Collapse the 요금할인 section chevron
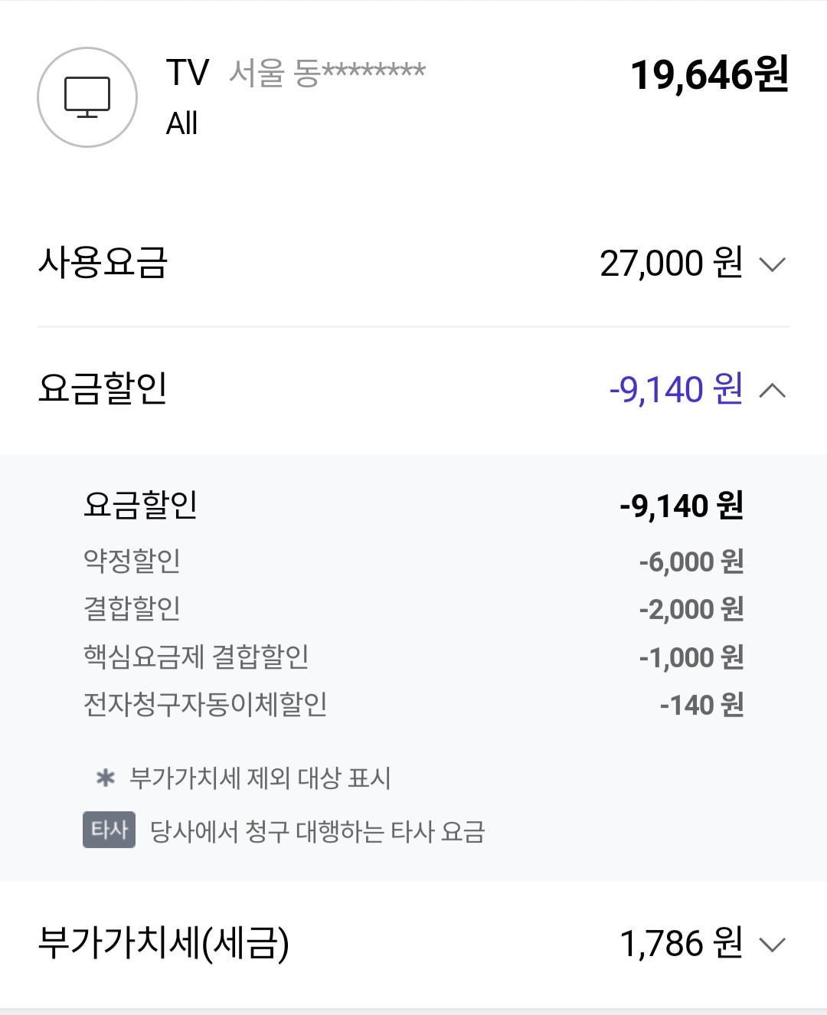Image resolution: width=827 pixels, height=1015 pixels. 772,391
